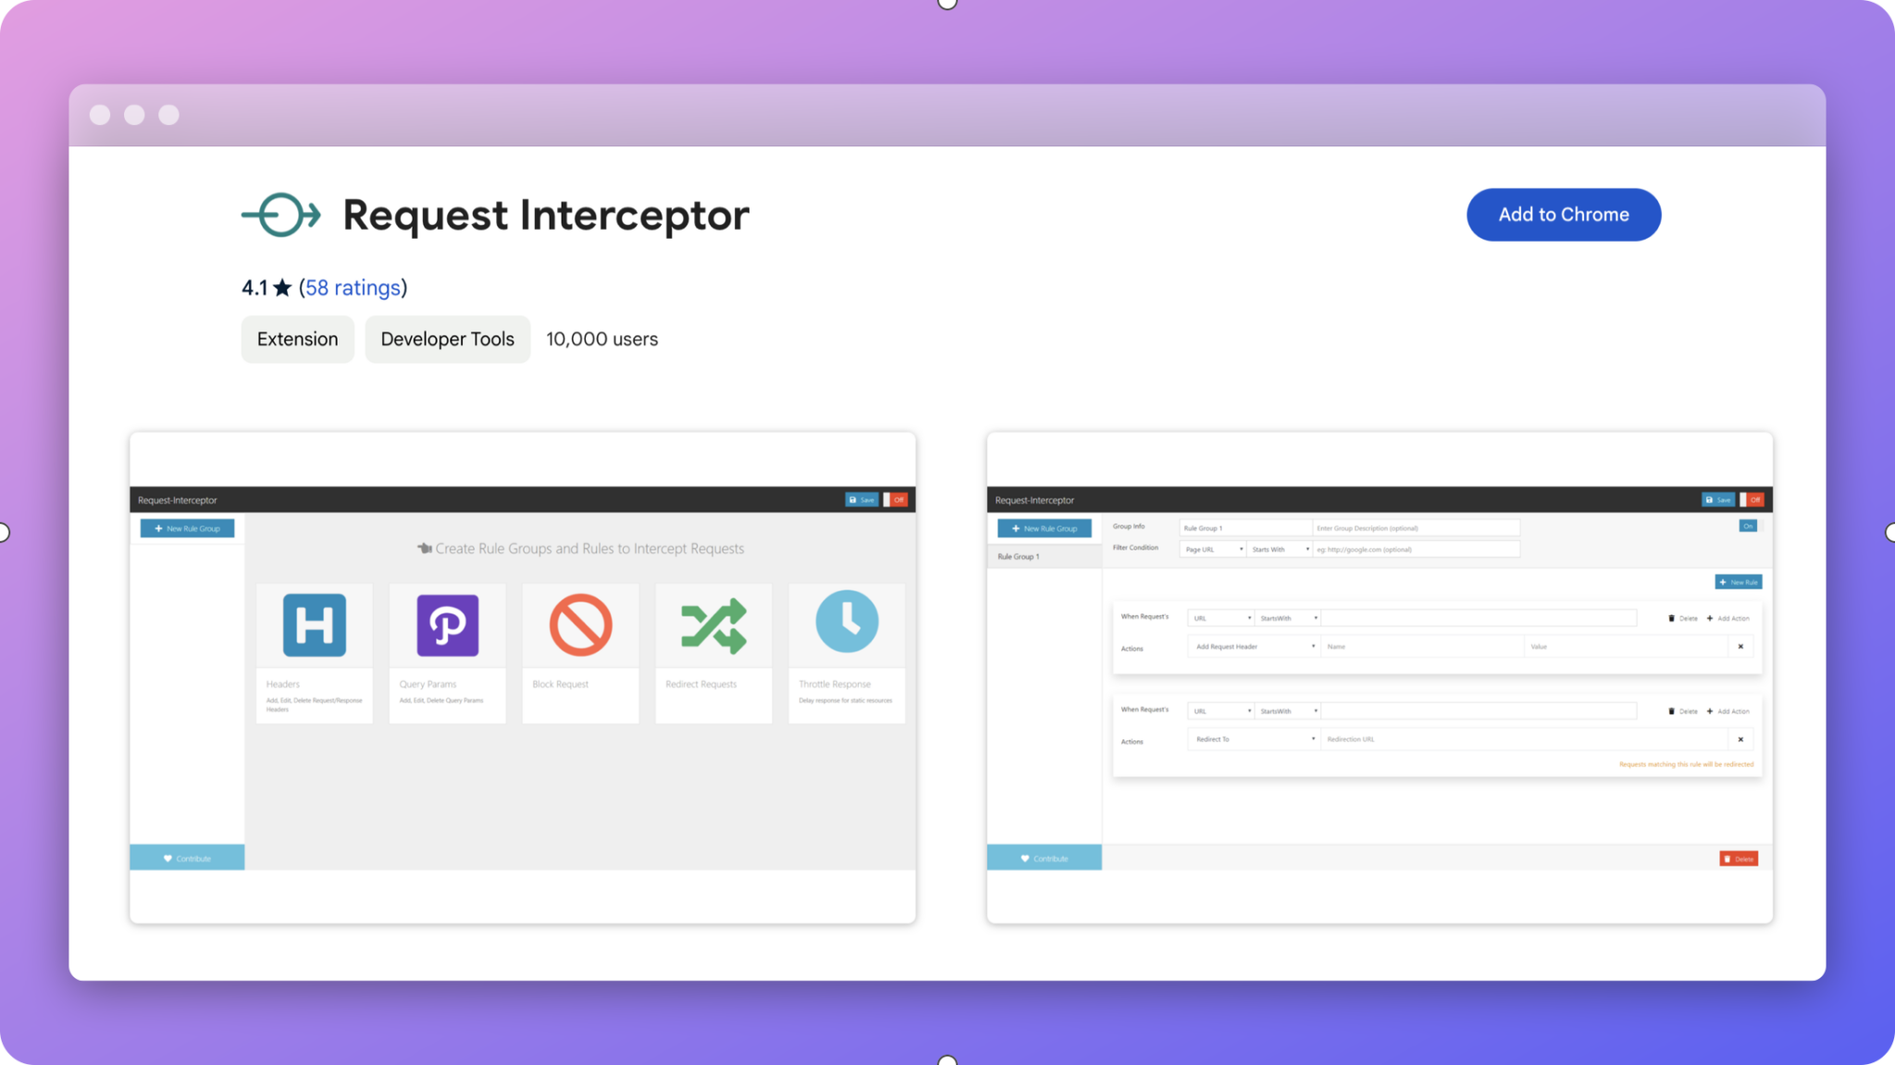Select Rule Group 1 in the sidebar list
Viewport: 1895px width, 1065px height.
pos(1045,557)
